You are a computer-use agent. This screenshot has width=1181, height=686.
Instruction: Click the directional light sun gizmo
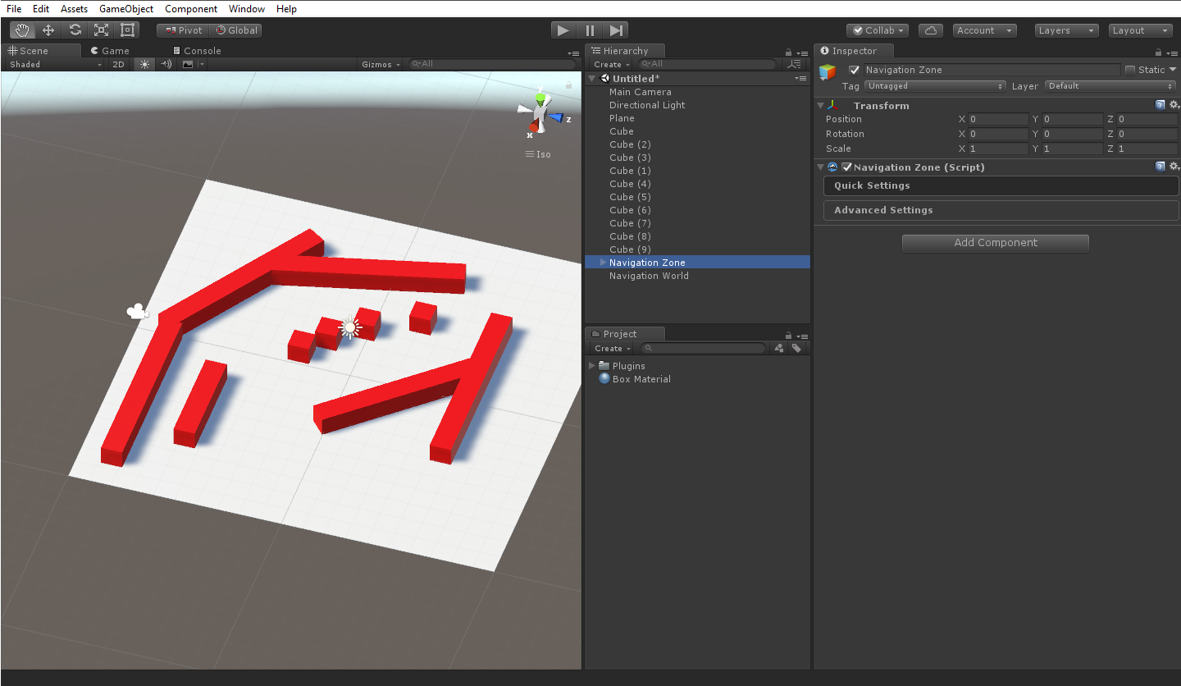350,327
